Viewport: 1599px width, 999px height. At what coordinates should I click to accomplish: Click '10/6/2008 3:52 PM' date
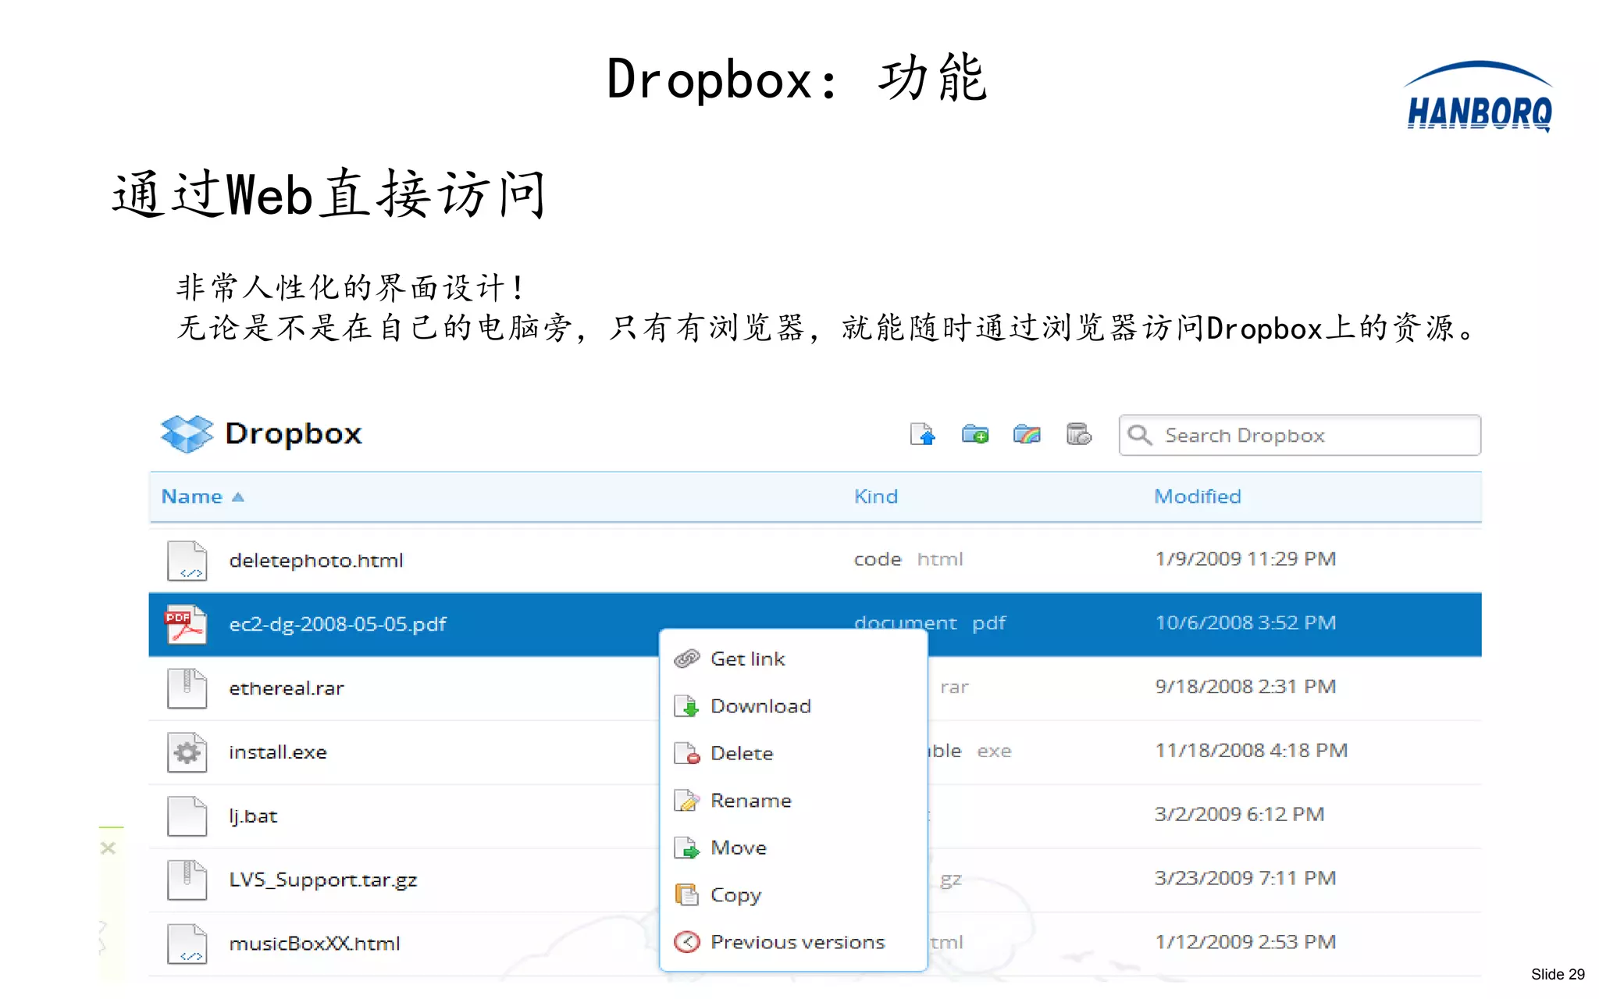(x=1245, y=623)
